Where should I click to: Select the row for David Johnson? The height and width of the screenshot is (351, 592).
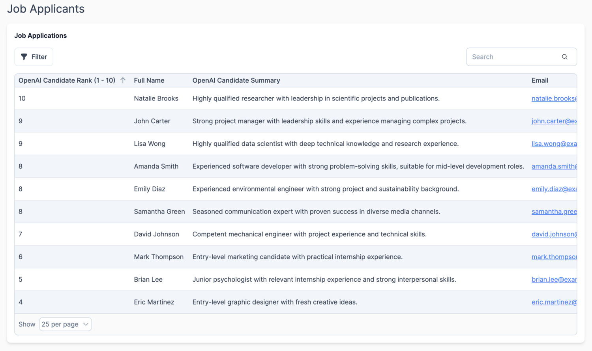click(276, 234)
